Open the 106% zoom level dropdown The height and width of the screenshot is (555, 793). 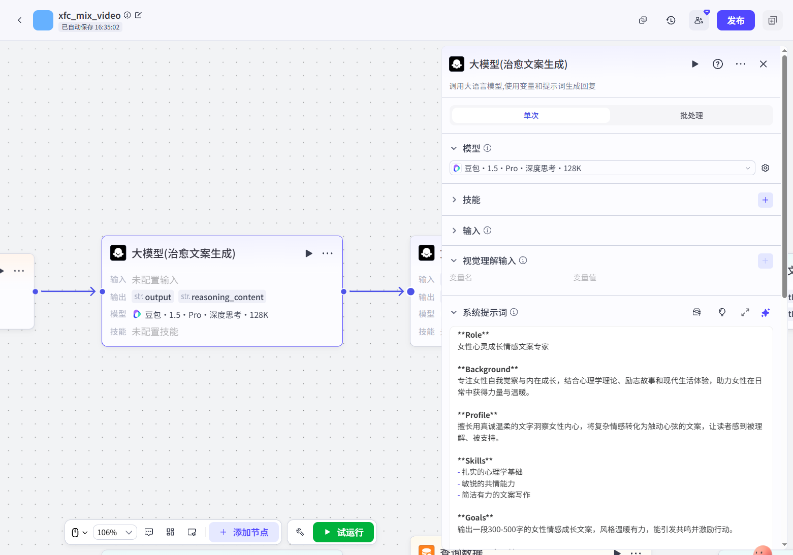[115, 532]
